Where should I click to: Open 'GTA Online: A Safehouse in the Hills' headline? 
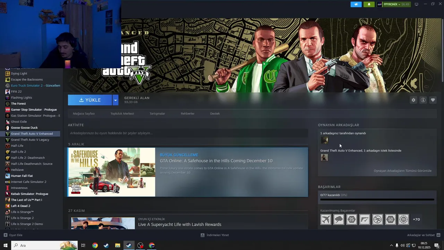(216, 161)
